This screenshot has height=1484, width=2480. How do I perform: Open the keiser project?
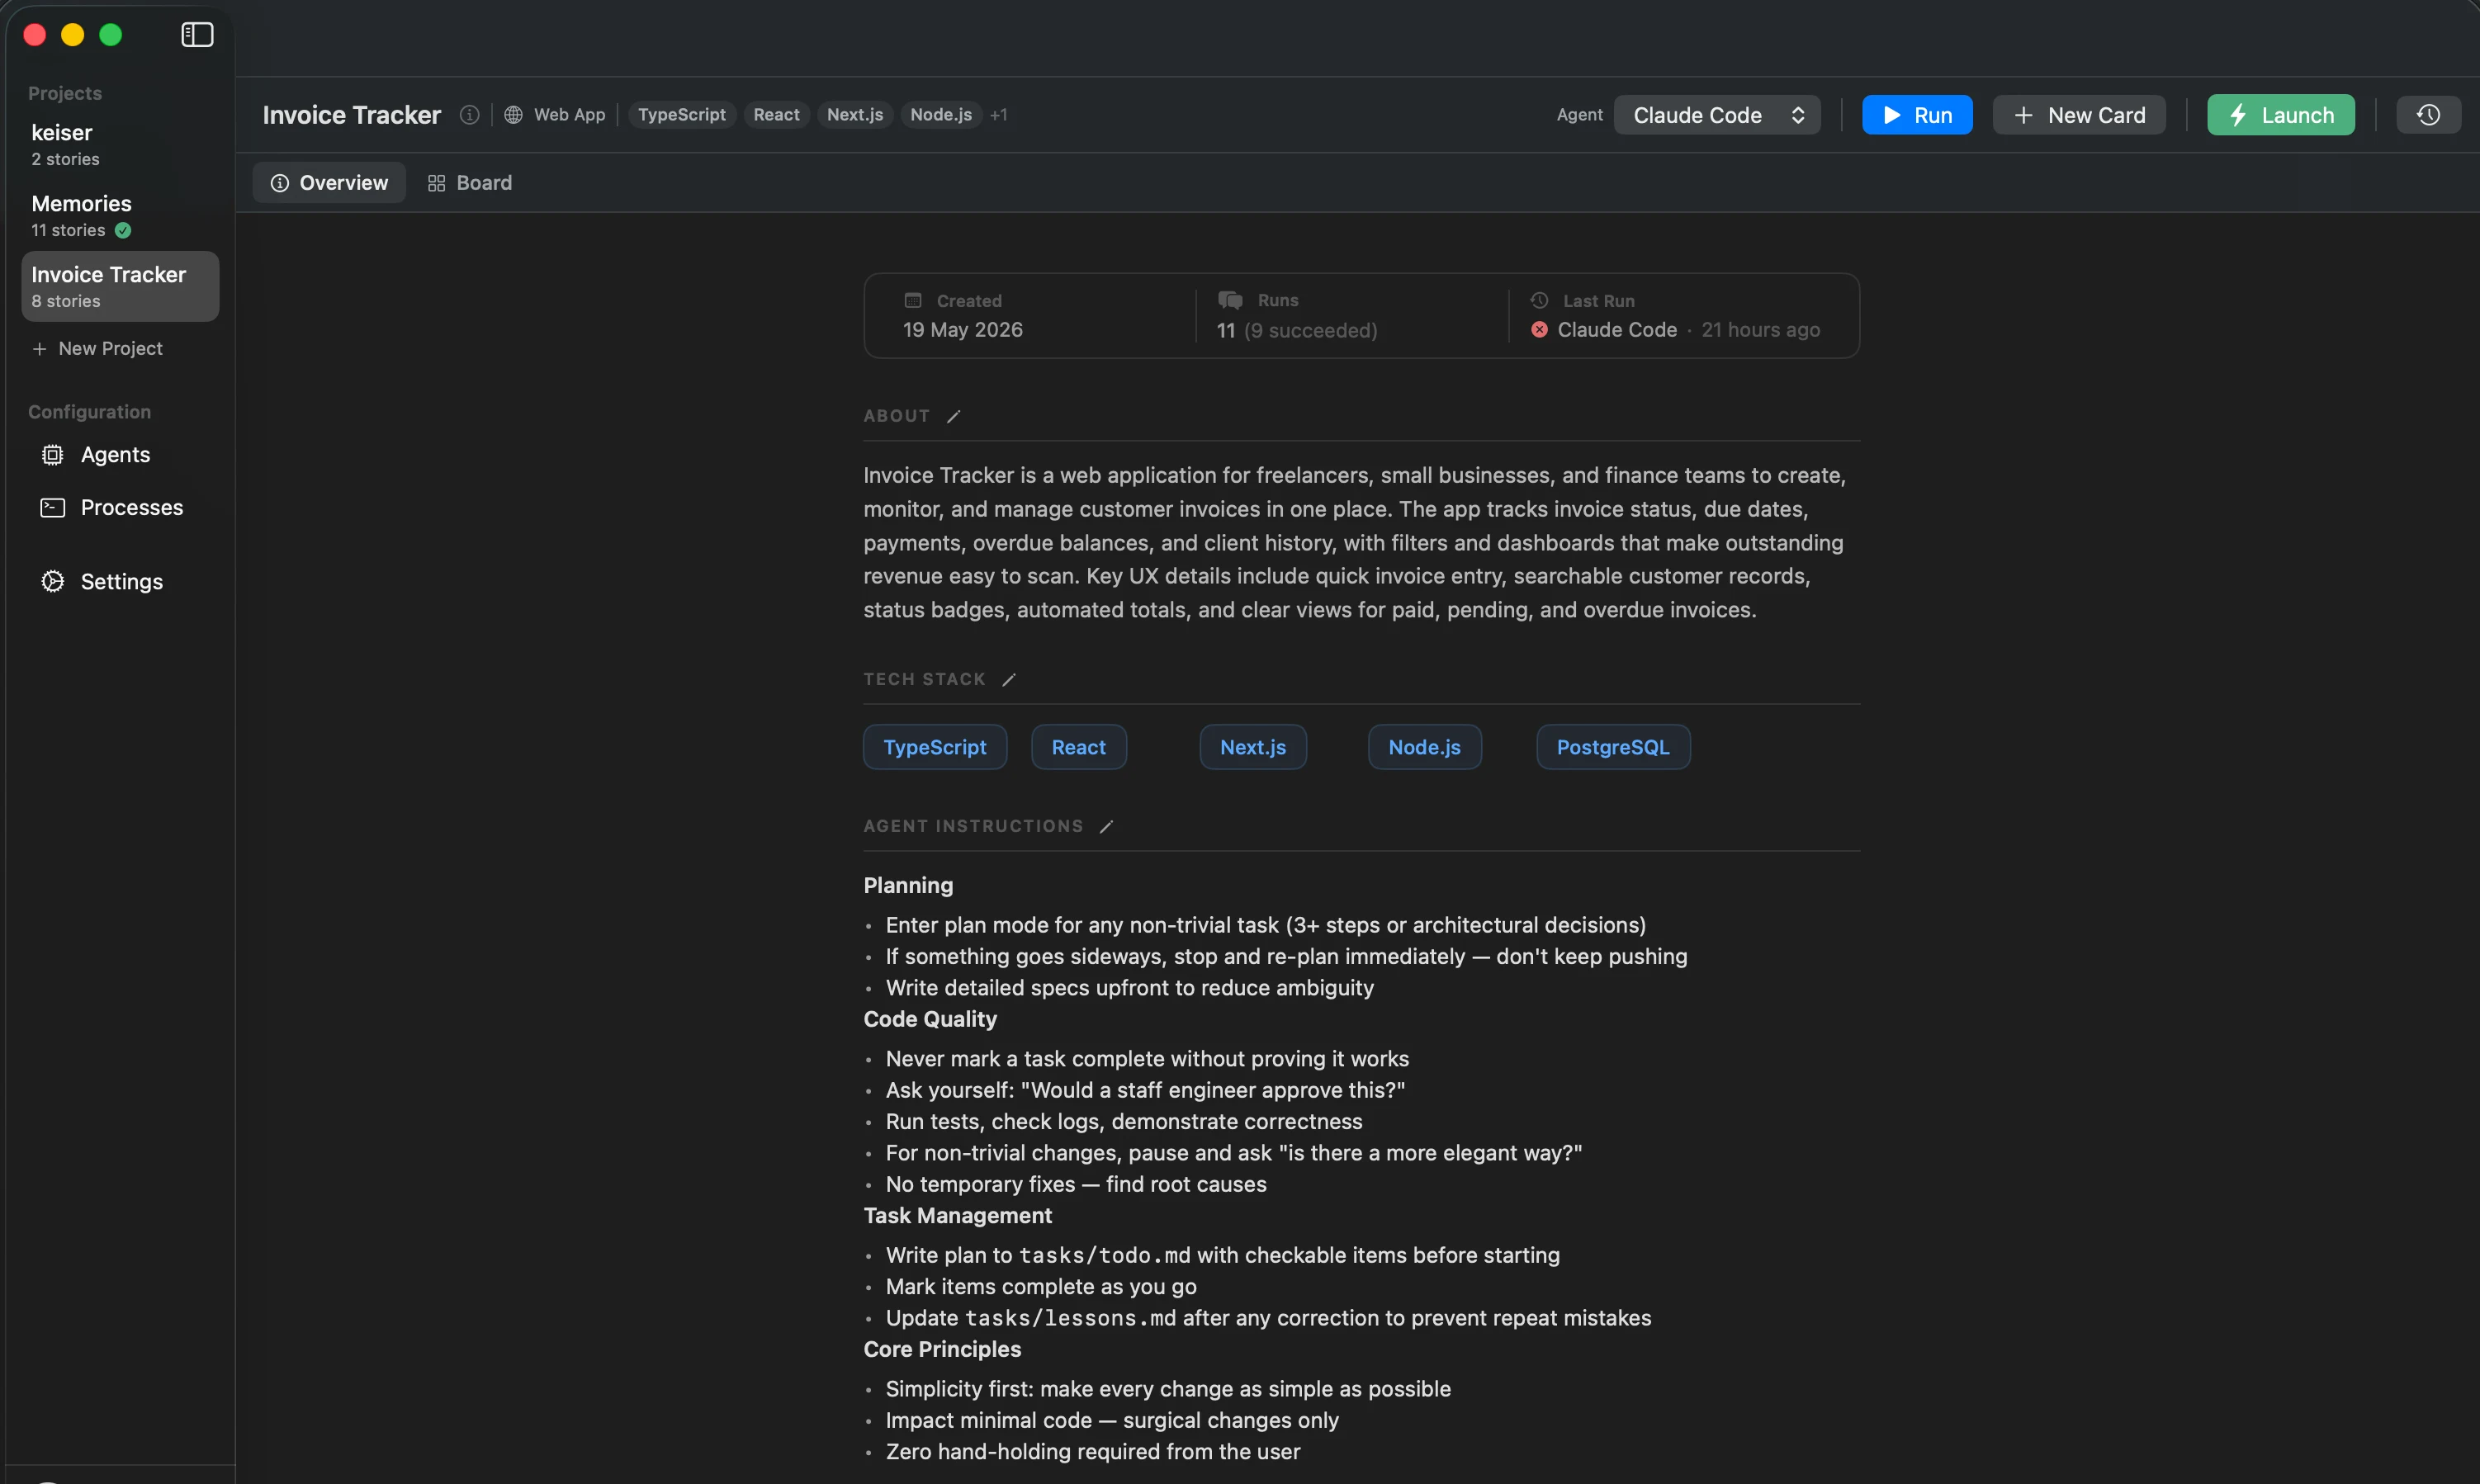120,145
